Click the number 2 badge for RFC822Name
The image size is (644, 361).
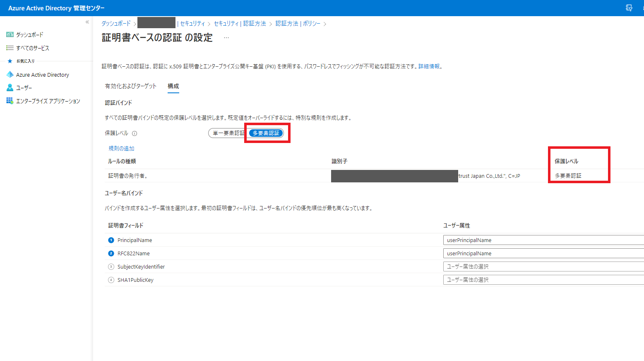(111, 253)
